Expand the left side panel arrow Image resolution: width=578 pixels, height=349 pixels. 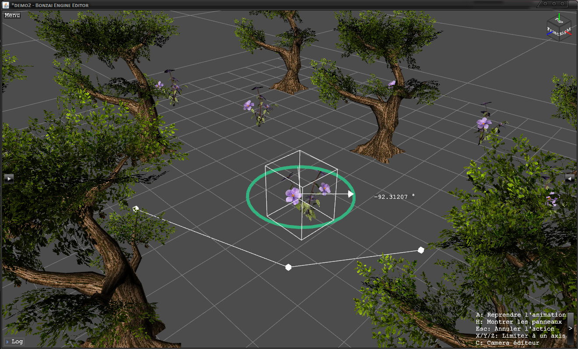tap(9, 178)
